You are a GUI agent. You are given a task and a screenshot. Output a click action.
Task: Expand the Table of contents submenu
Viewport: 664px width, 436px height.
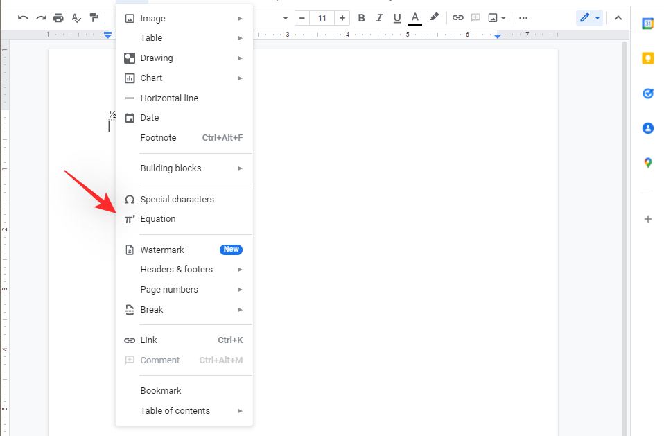click(x=184, y=411)
